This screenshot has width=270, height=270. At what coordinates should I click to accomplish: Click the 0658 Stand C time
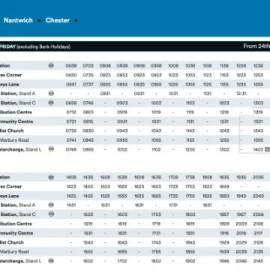71,103
